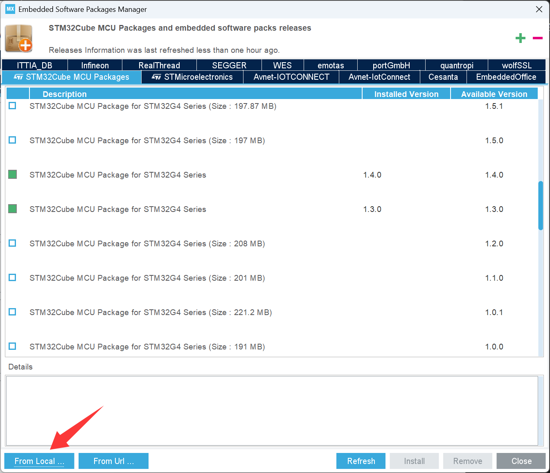The width and height of the screenshot is (550, 473).
Task: Select the STM32G4 package row sized 197 MB
Action: point(272,140)
